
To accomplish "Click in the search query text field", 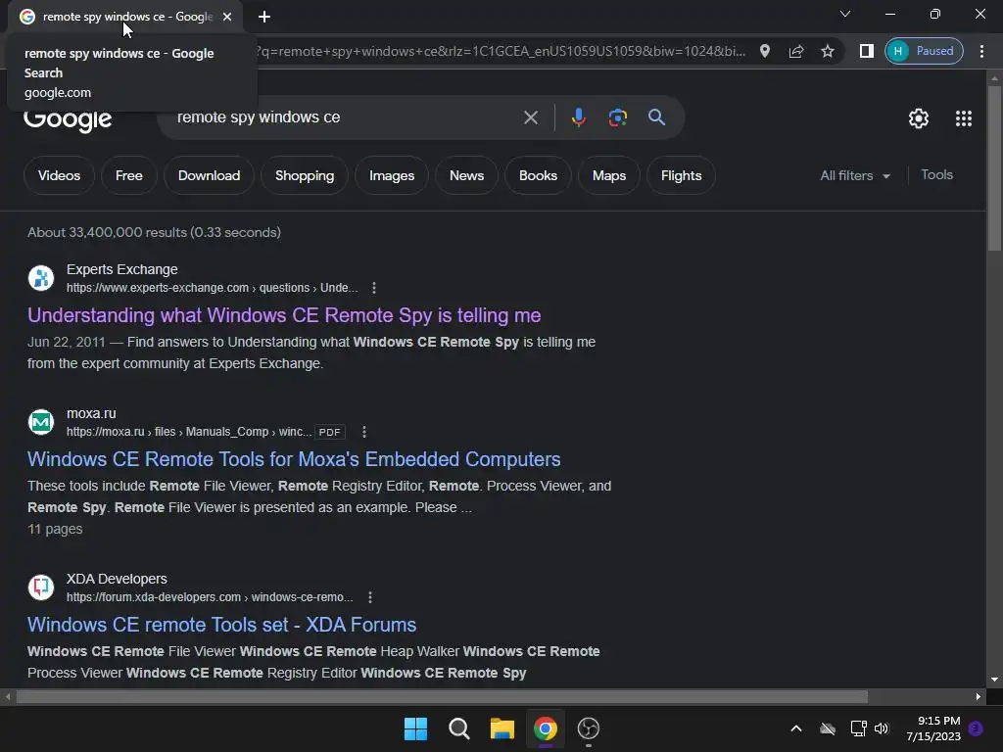I will [346, 117].
